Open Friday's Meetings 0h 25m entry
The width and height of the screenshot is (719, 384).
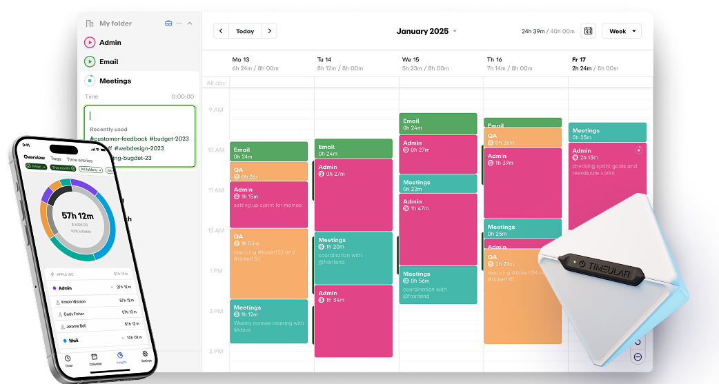pyautogui.click(x=608, y=132)
